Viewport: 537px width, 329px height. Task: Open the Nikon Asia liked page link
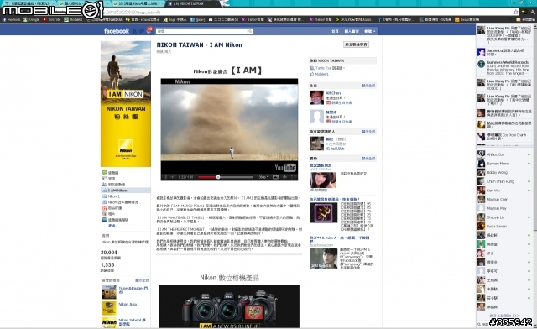[128, 305]
